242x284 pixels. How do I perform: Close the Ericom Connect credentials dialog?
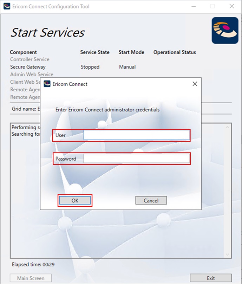point(195,84)
